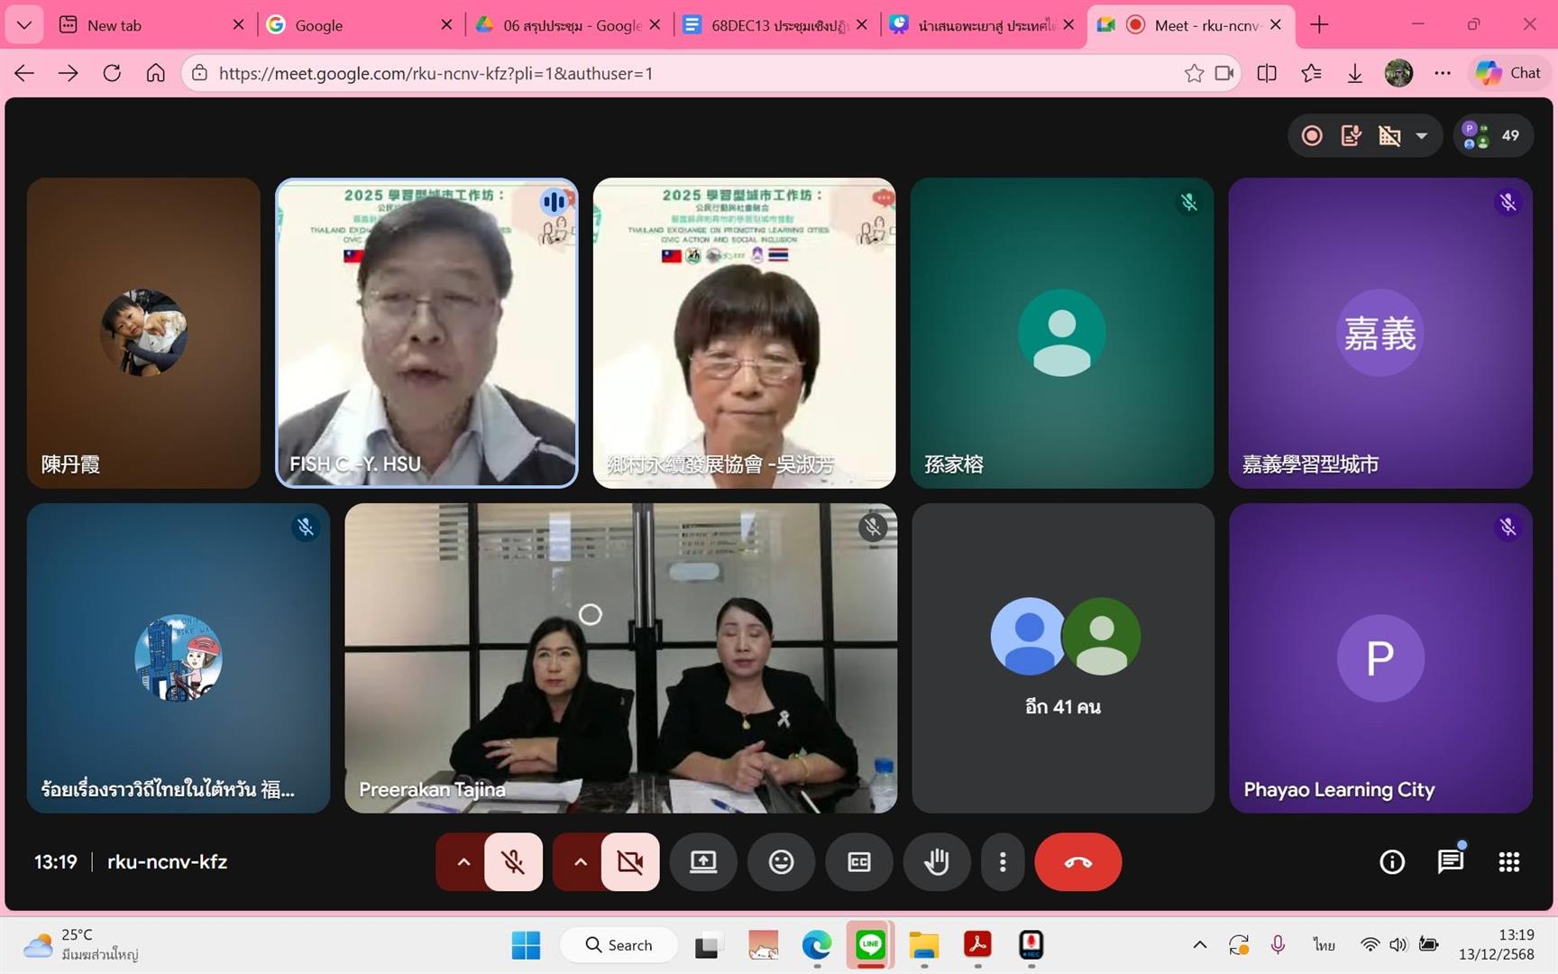The height and width of the screenshot is (974, 1558).
Task: Open the activities grid icon
Action: click(x=1508, y=862)
